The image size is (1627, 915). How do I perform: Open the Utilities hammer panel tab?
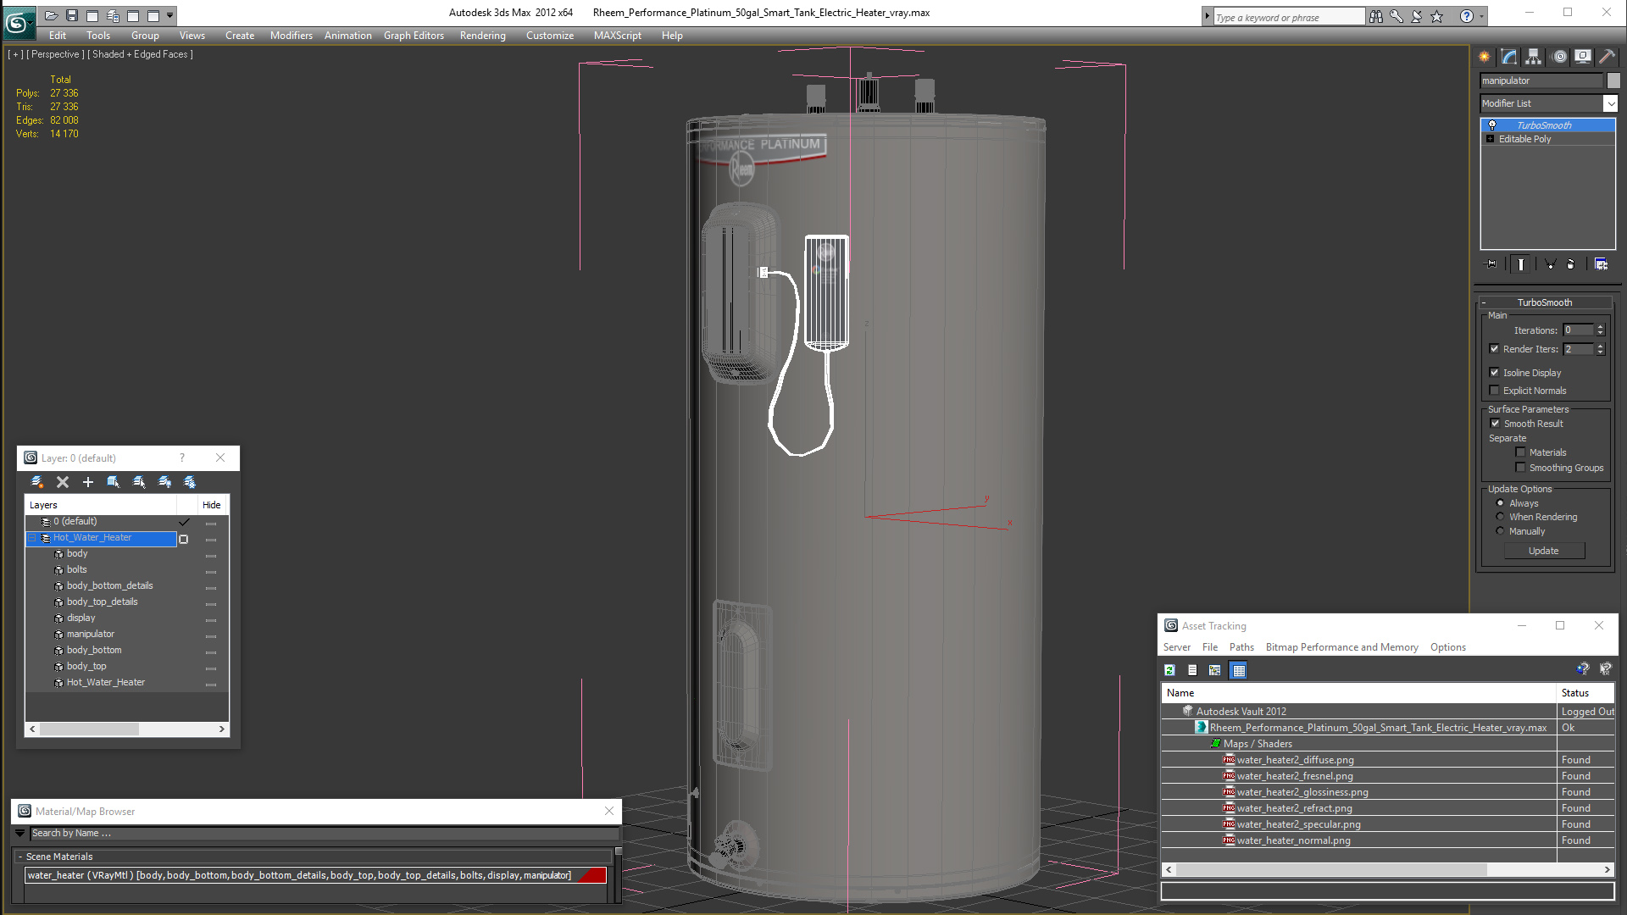point(1607,57)
